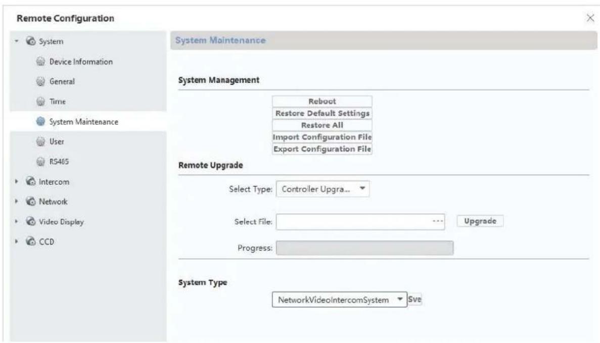Image resolution: width=600 pixels, height=343 pixels.
Task: Open the Select Type dropdown
Action: tap(322, 189)
